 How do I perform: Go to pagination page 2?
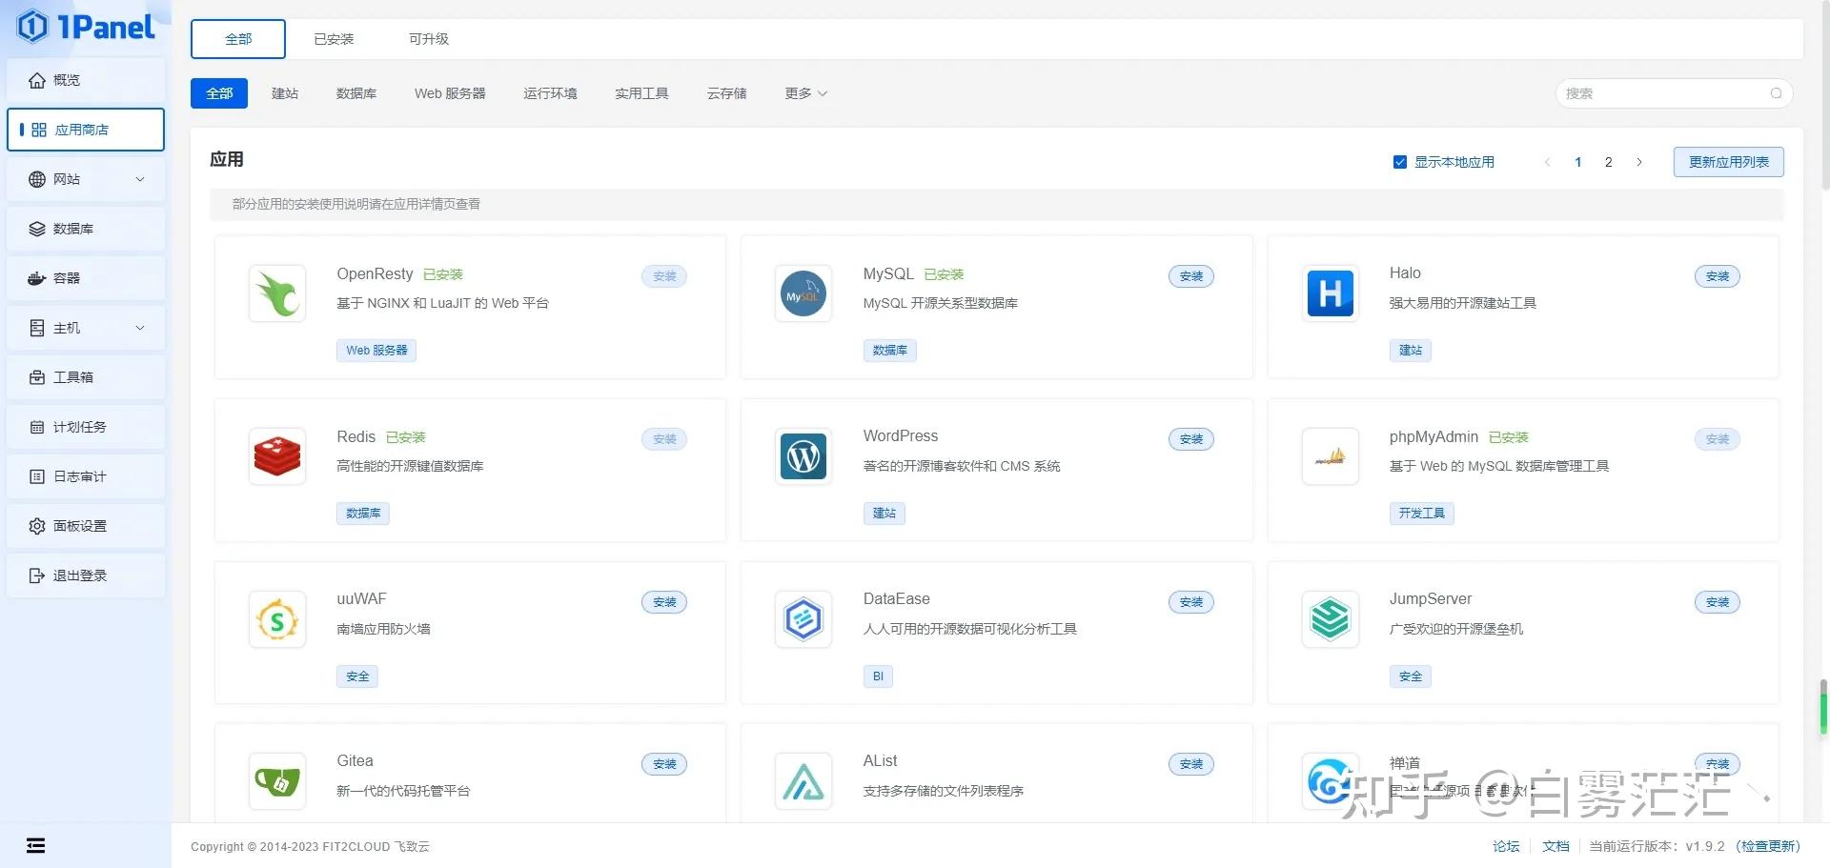[x=1609, y=162]
